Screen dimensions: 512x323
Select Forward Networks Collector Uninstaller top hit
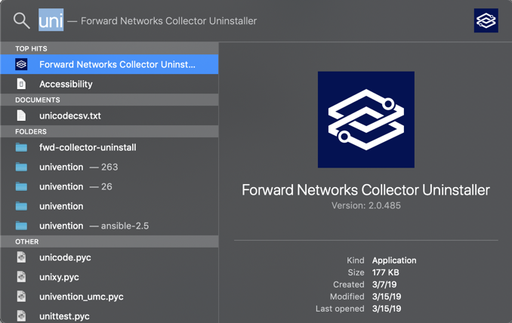point(109,64)
